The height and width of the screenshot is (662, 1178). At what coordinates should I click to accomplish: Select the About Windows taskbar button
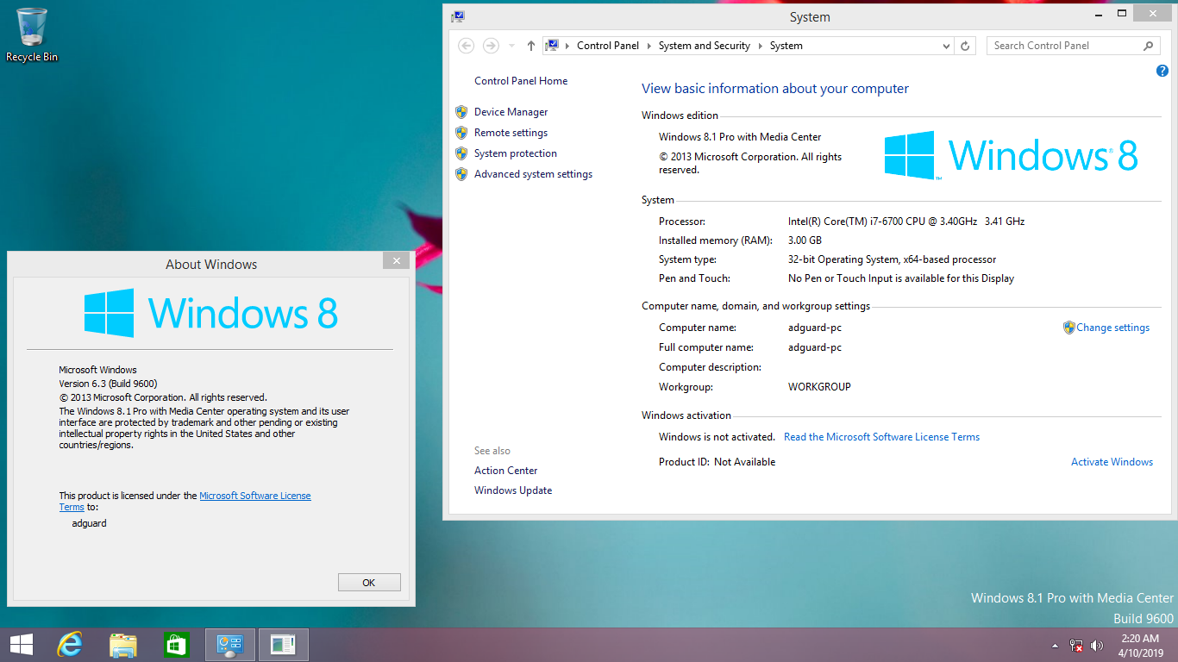(x=283, y=644)
